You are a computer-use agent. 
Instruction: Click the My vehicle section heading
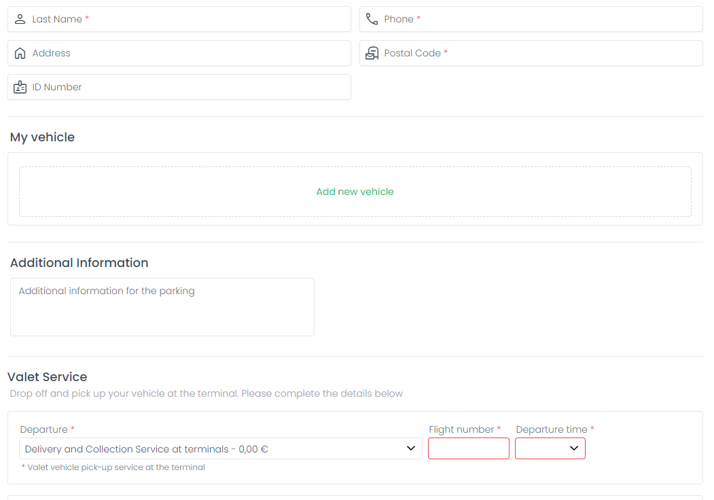[42, 137]
